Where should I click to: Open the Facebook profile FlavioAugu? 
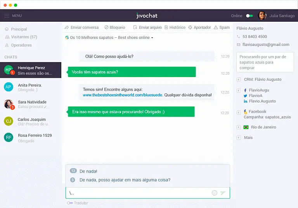[x=259, y=90]
